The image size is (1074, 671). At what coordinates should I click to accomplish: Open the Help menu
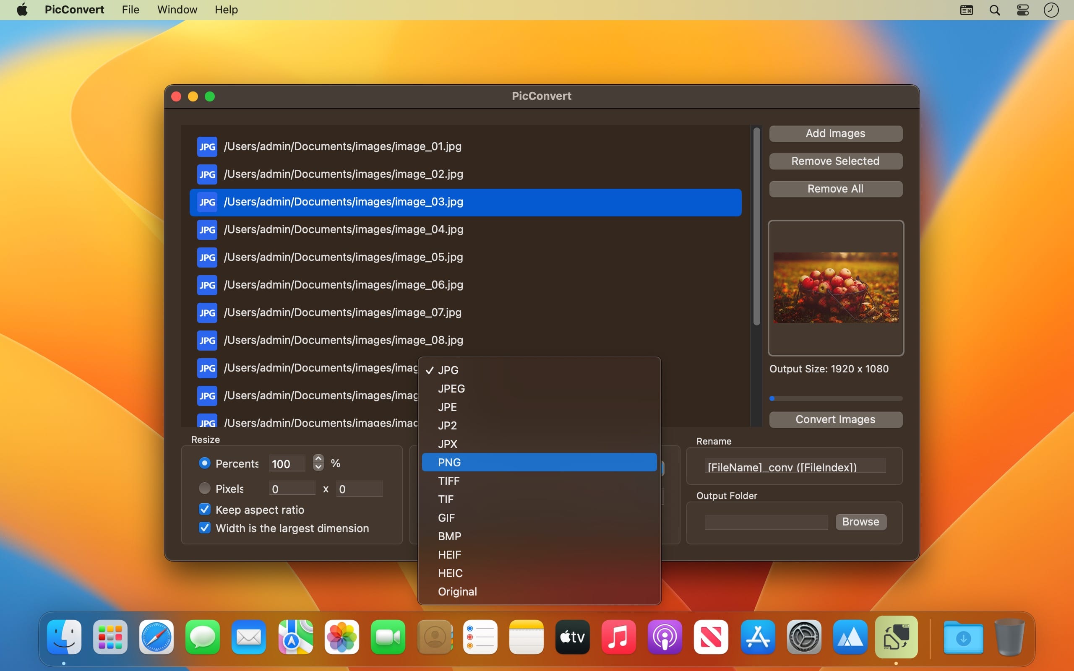point(227,10)
